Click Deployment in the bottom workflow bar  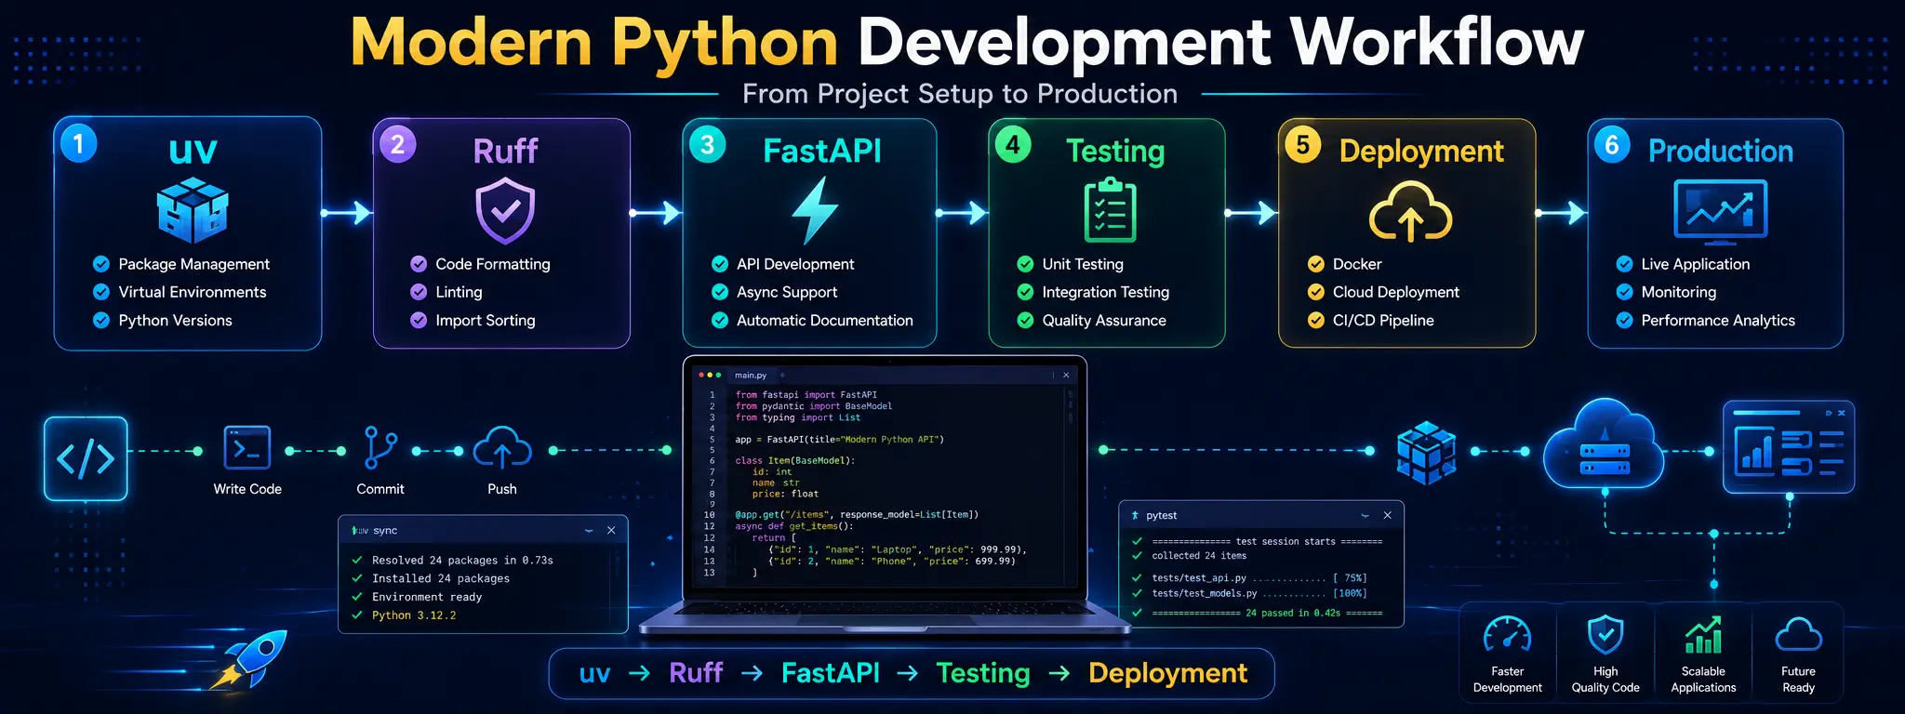[1168, 673]
